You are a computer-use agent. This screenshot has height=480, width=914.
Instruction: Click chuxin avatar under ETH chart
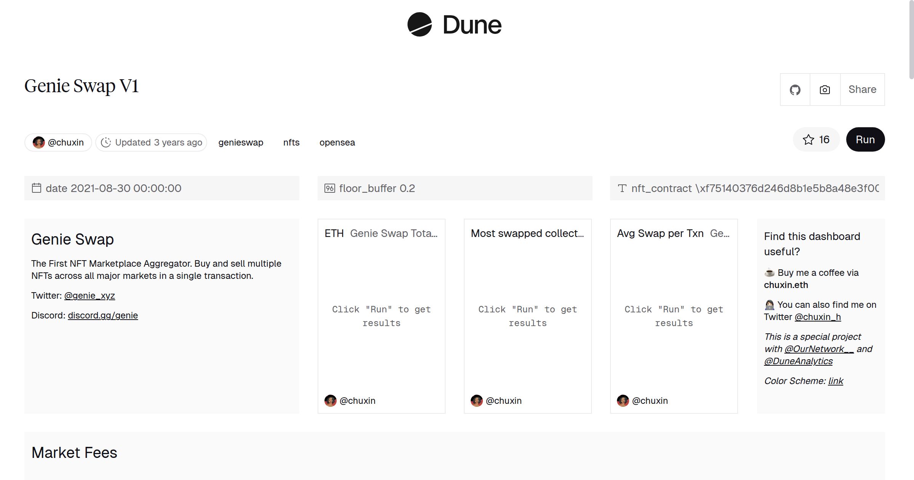click(x=330, y=401)
